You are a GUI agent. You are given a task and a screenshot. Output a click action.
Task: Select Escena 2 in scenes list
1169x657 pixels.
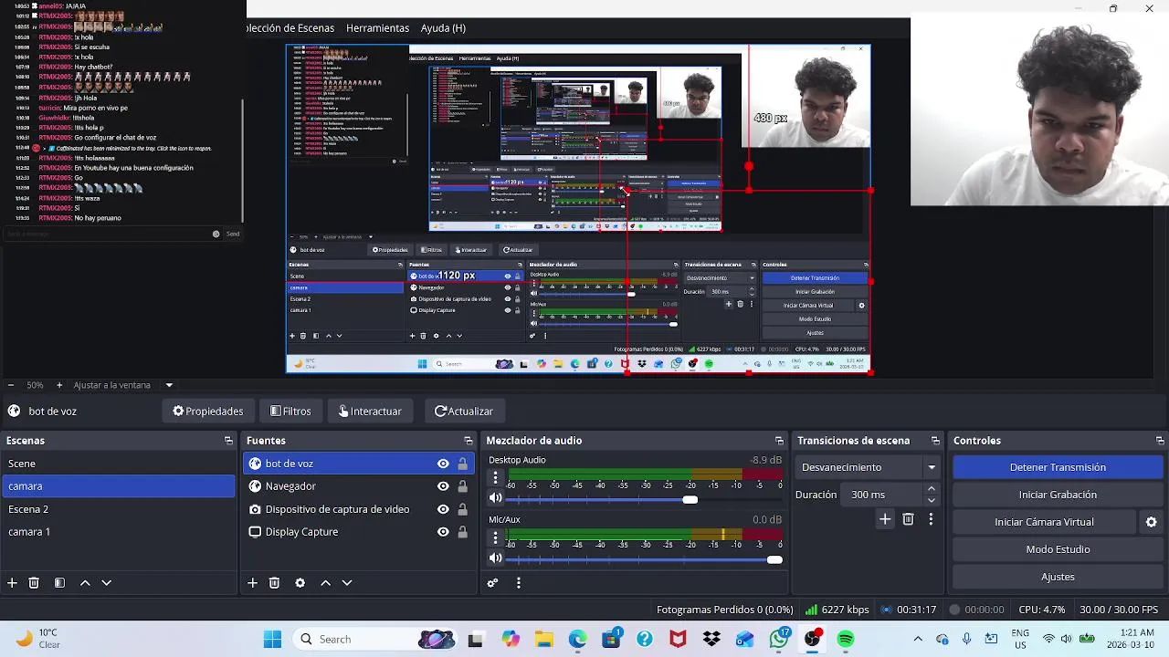coord(119,509)
